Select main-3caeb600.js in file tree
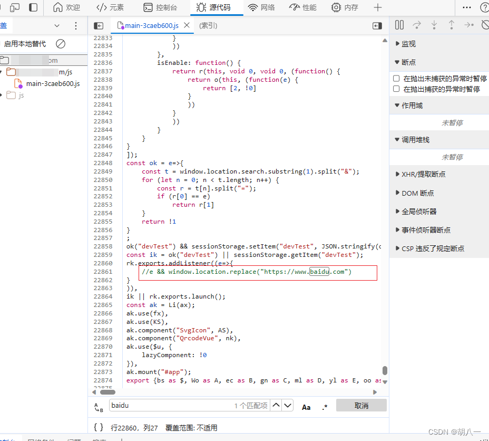This screenshot has height=441, width=489. 53,84
